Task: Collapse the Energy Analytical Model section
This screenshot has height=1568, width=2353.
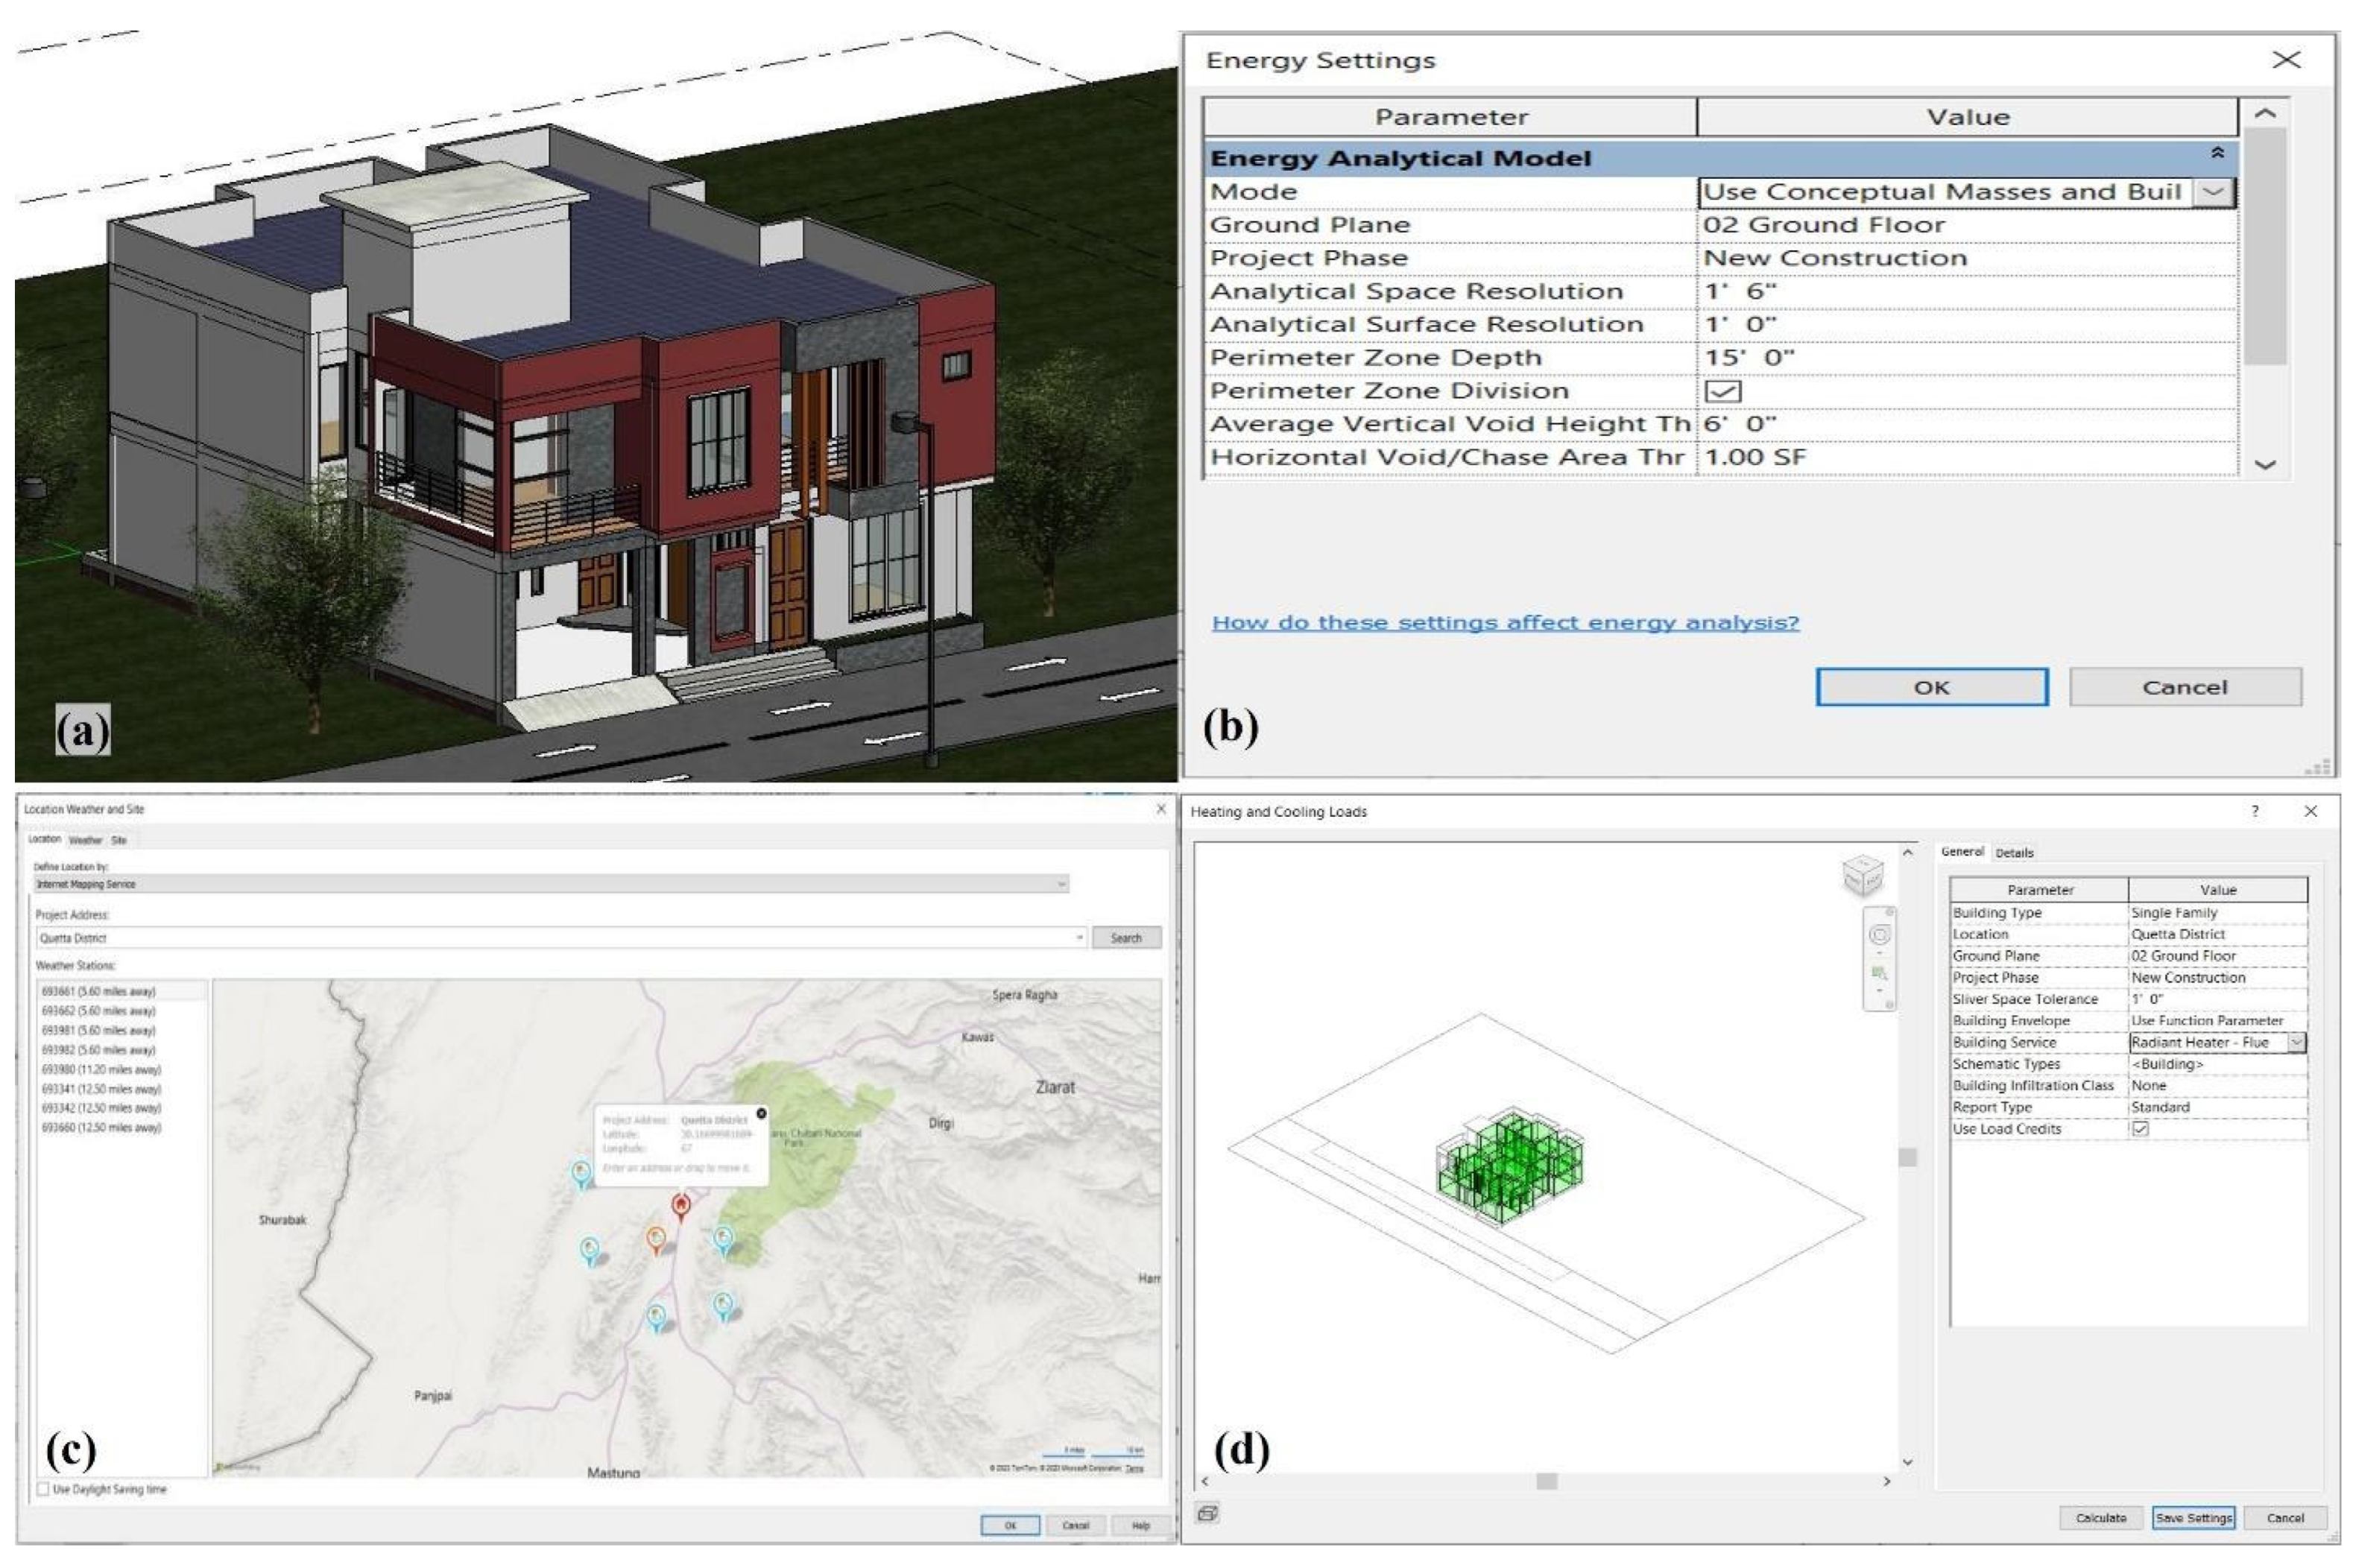Action: coord(2217,154)
